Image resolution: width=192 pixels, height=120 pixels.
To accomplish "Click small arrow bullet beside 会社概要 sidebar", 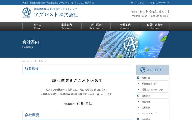I will click(x=138, y=107).
